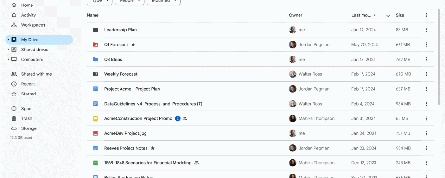
Task: Open the Recent view in the sidebar
Action: click(28, 84)
